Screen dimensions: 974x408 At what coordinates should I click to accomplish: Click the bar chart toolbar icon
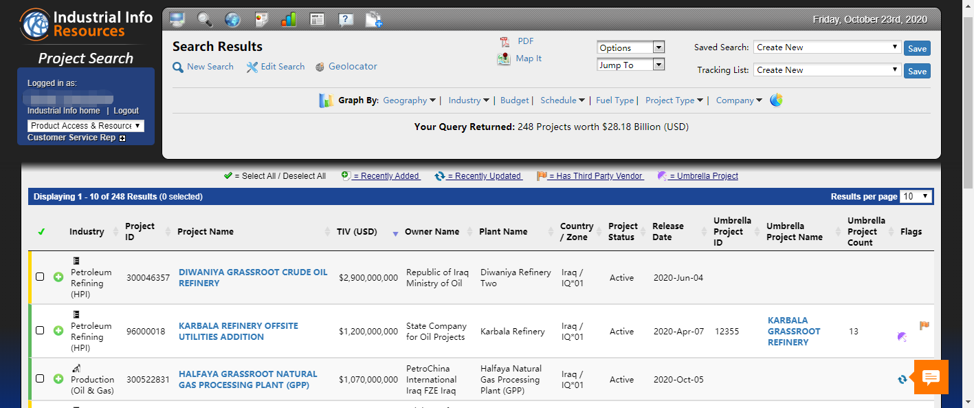click(289, 19)
